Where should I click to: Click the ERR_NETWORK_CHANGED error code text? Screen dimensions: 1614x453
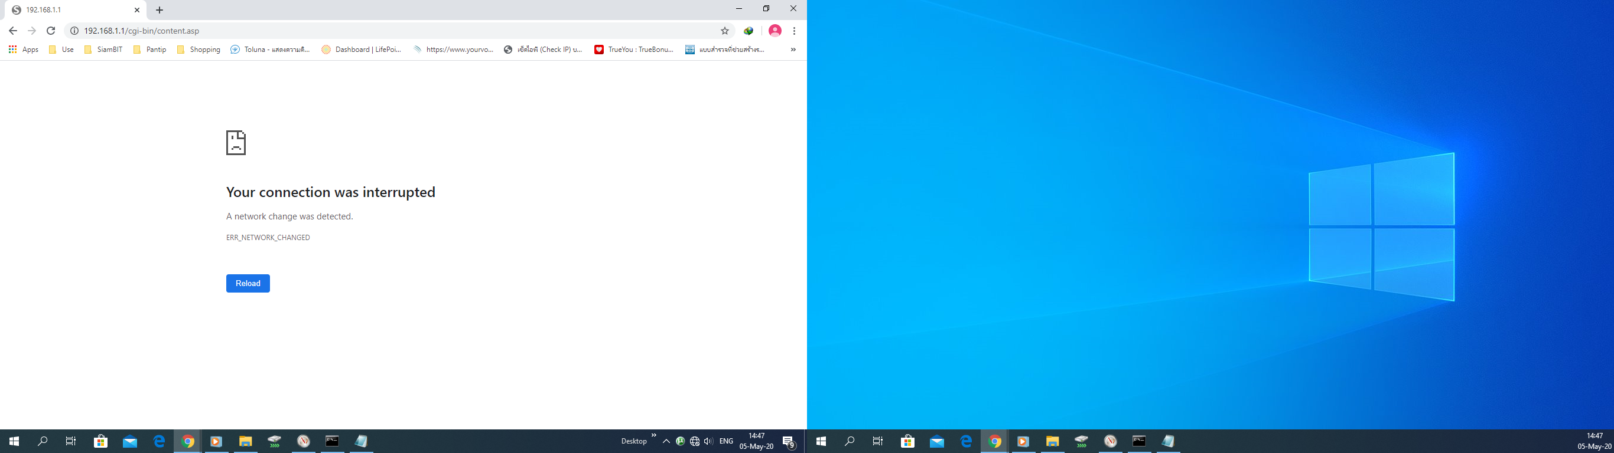point(268,238)
